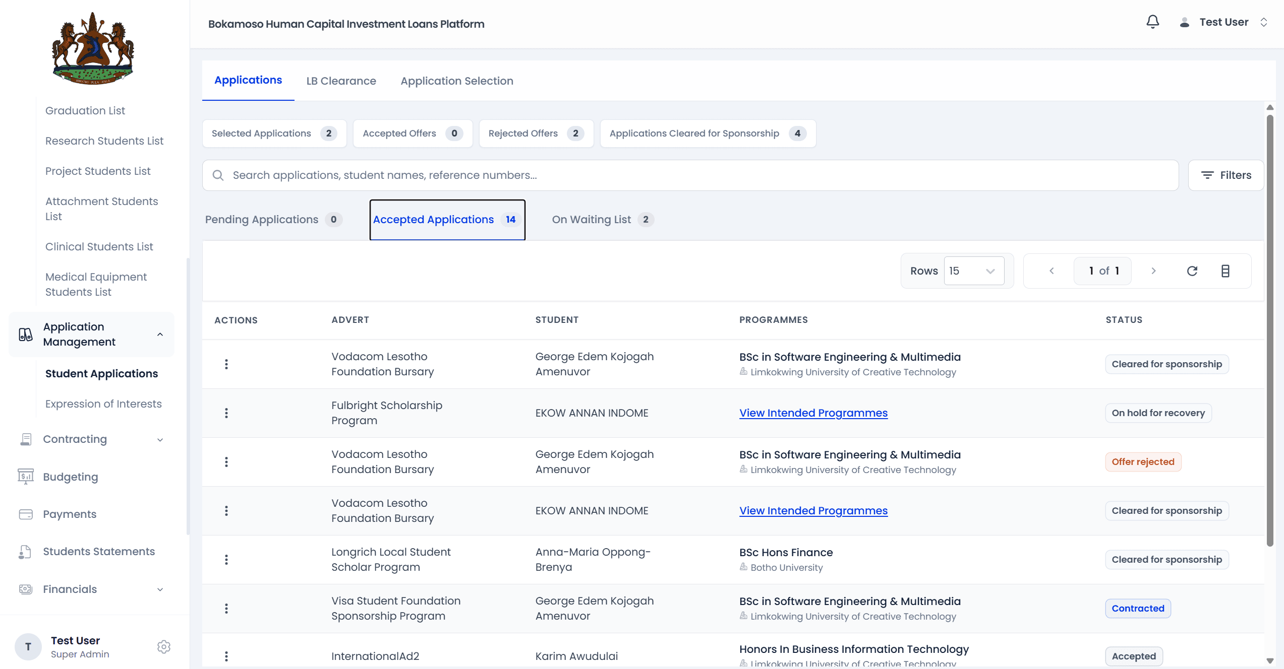The height and width of the screenshot is (669, 1284).
Task: Click the Application Management sidebar icon
Action: pyautogui.click(x=26, y=335)
